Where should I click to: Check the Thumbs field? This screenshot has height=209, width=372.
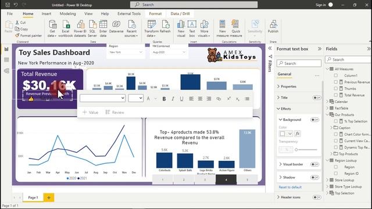coord(336,88)
